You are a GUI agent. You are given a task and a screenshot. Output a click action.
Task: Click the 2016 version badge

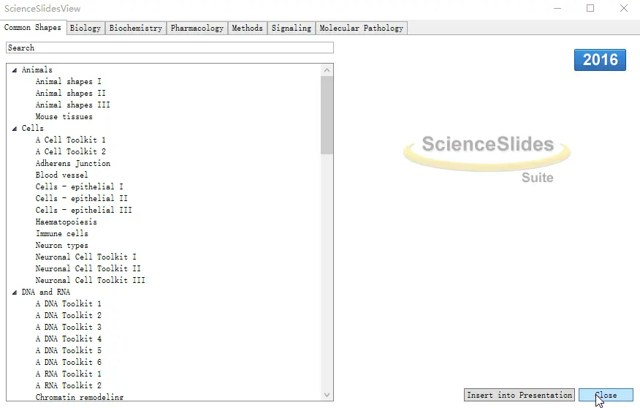(x=600, y=60)
